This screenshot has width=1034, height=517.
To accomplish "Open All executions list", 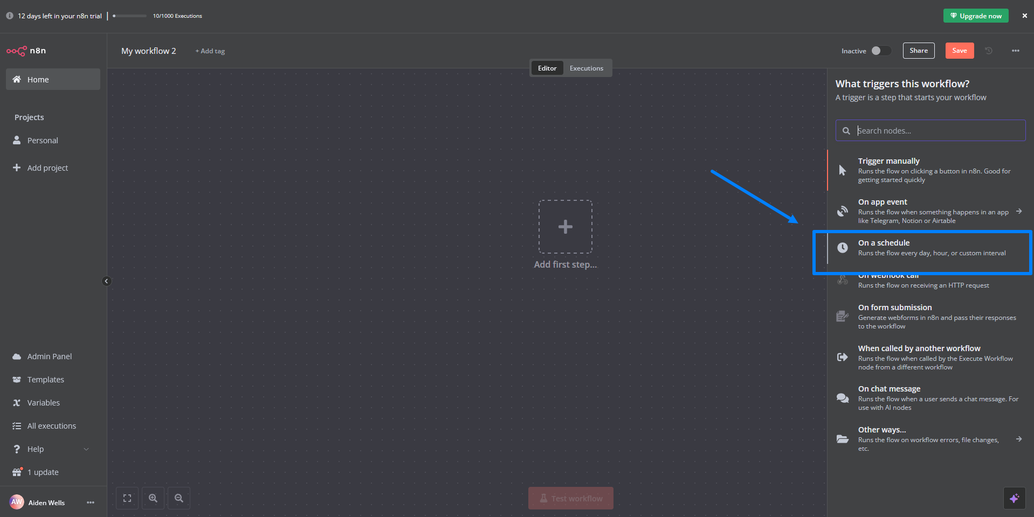I will pyautogui.click(x=53, y=425).
